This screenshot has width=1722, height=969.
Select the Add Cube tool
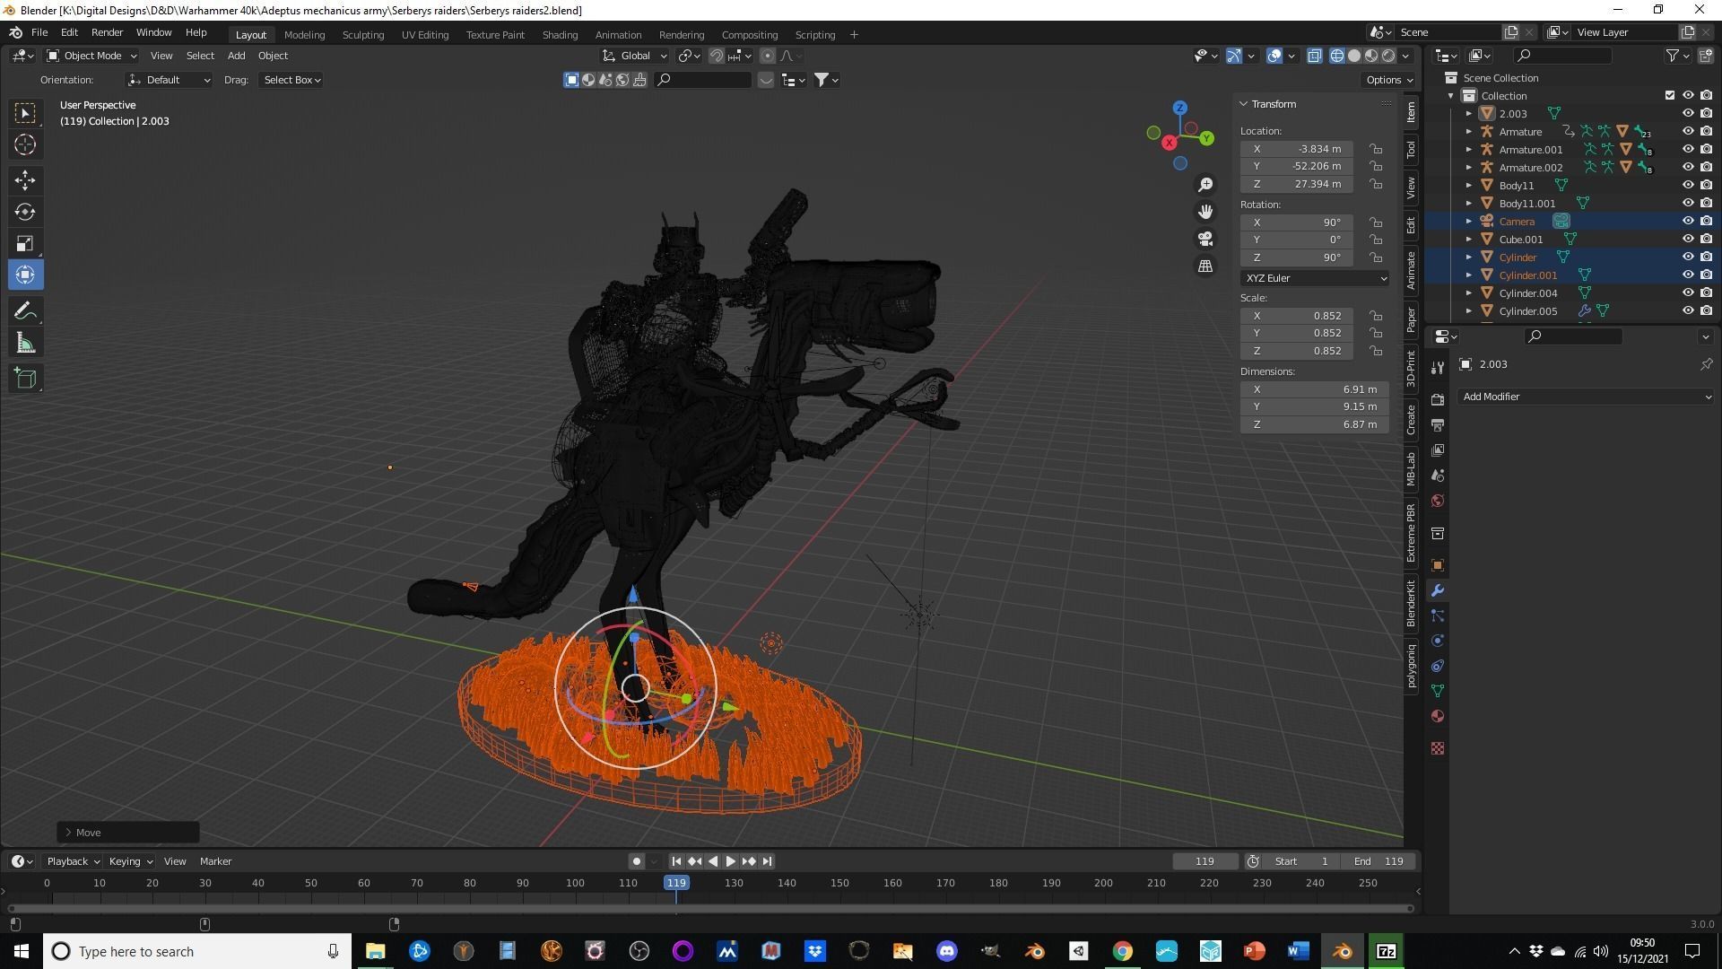tap(25, 379)
